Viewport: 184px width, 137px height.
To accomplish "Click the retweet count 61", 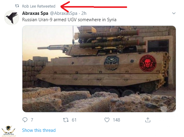I will click(x=74, y=120).
